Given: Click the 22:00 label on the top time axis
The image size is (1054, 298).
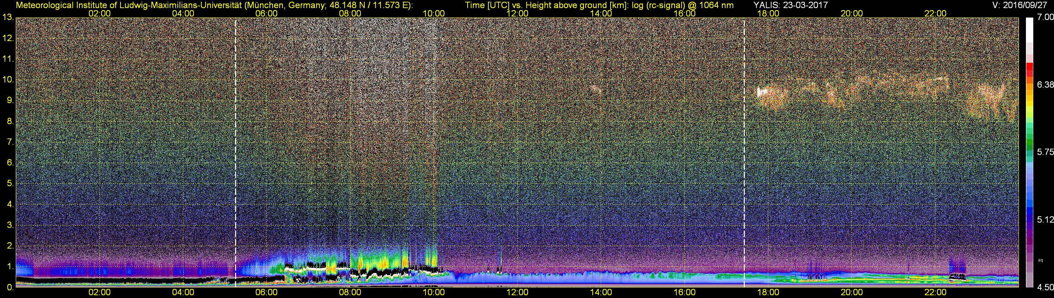Looking at the screenshot, I should 935,13.
